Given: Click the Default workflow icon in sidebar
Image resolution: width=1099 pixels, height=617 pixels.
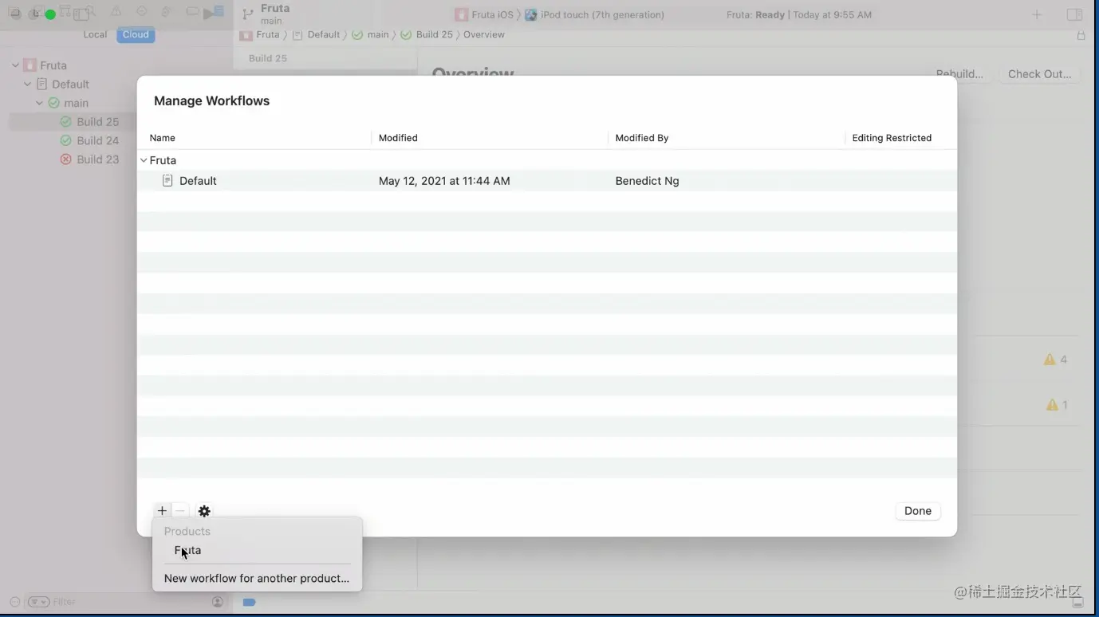Looking at the screenshot, I should (x=41, y=84).
